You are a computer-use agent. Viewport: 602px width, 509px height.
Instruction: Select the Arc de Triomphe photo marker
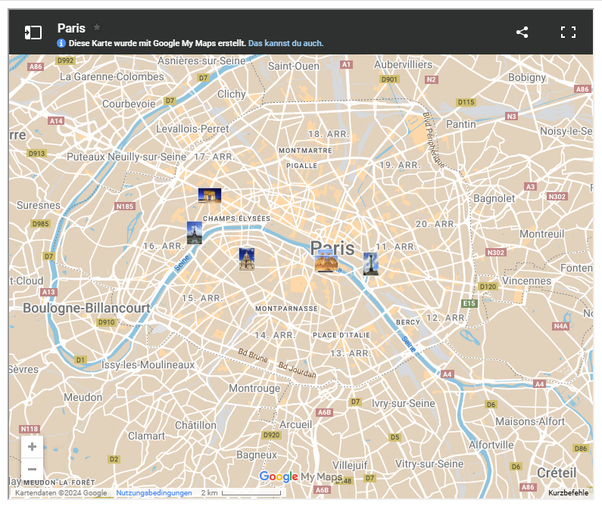[210, 195]
